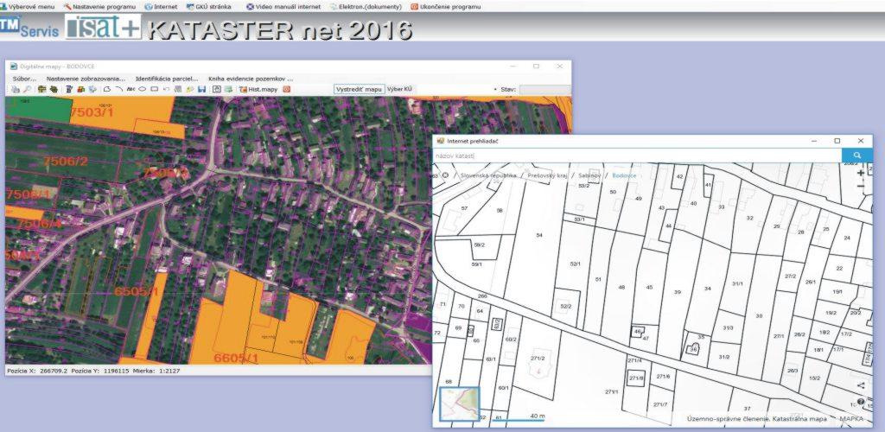The image size is (885, 432).
Task: Click Ukončenie programu to exit
Action: point(446,7)
